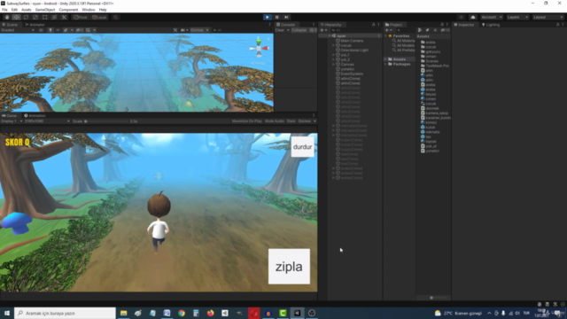Image resolution: width=567 pixels, height=319 pixels.
Task: Click the Hierarchy panel lock icon
Action: [x=374, y=24]
